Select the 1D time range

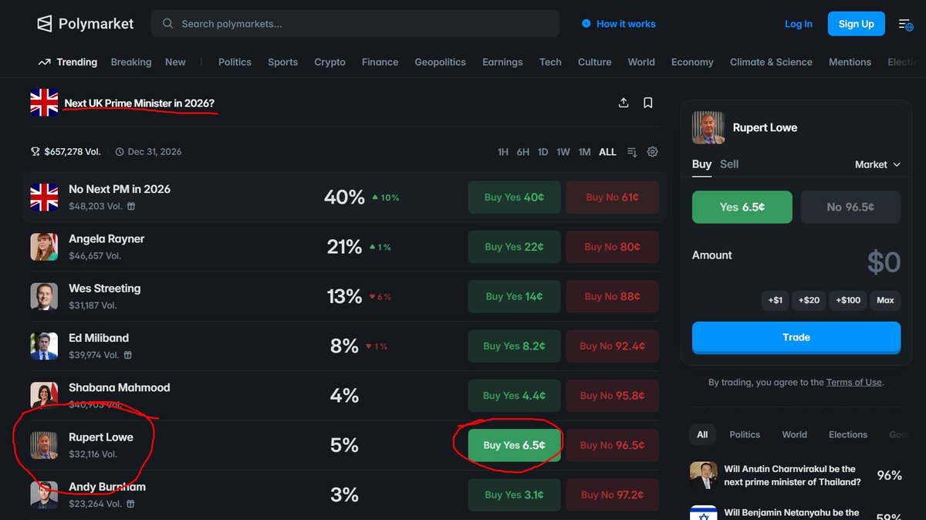pyautogui.click(x=543, y=152)
